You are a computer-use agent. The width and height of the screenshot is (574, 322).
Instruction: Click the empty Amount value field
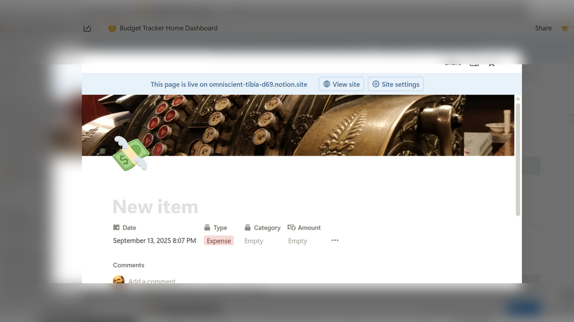tap(298, 241)
